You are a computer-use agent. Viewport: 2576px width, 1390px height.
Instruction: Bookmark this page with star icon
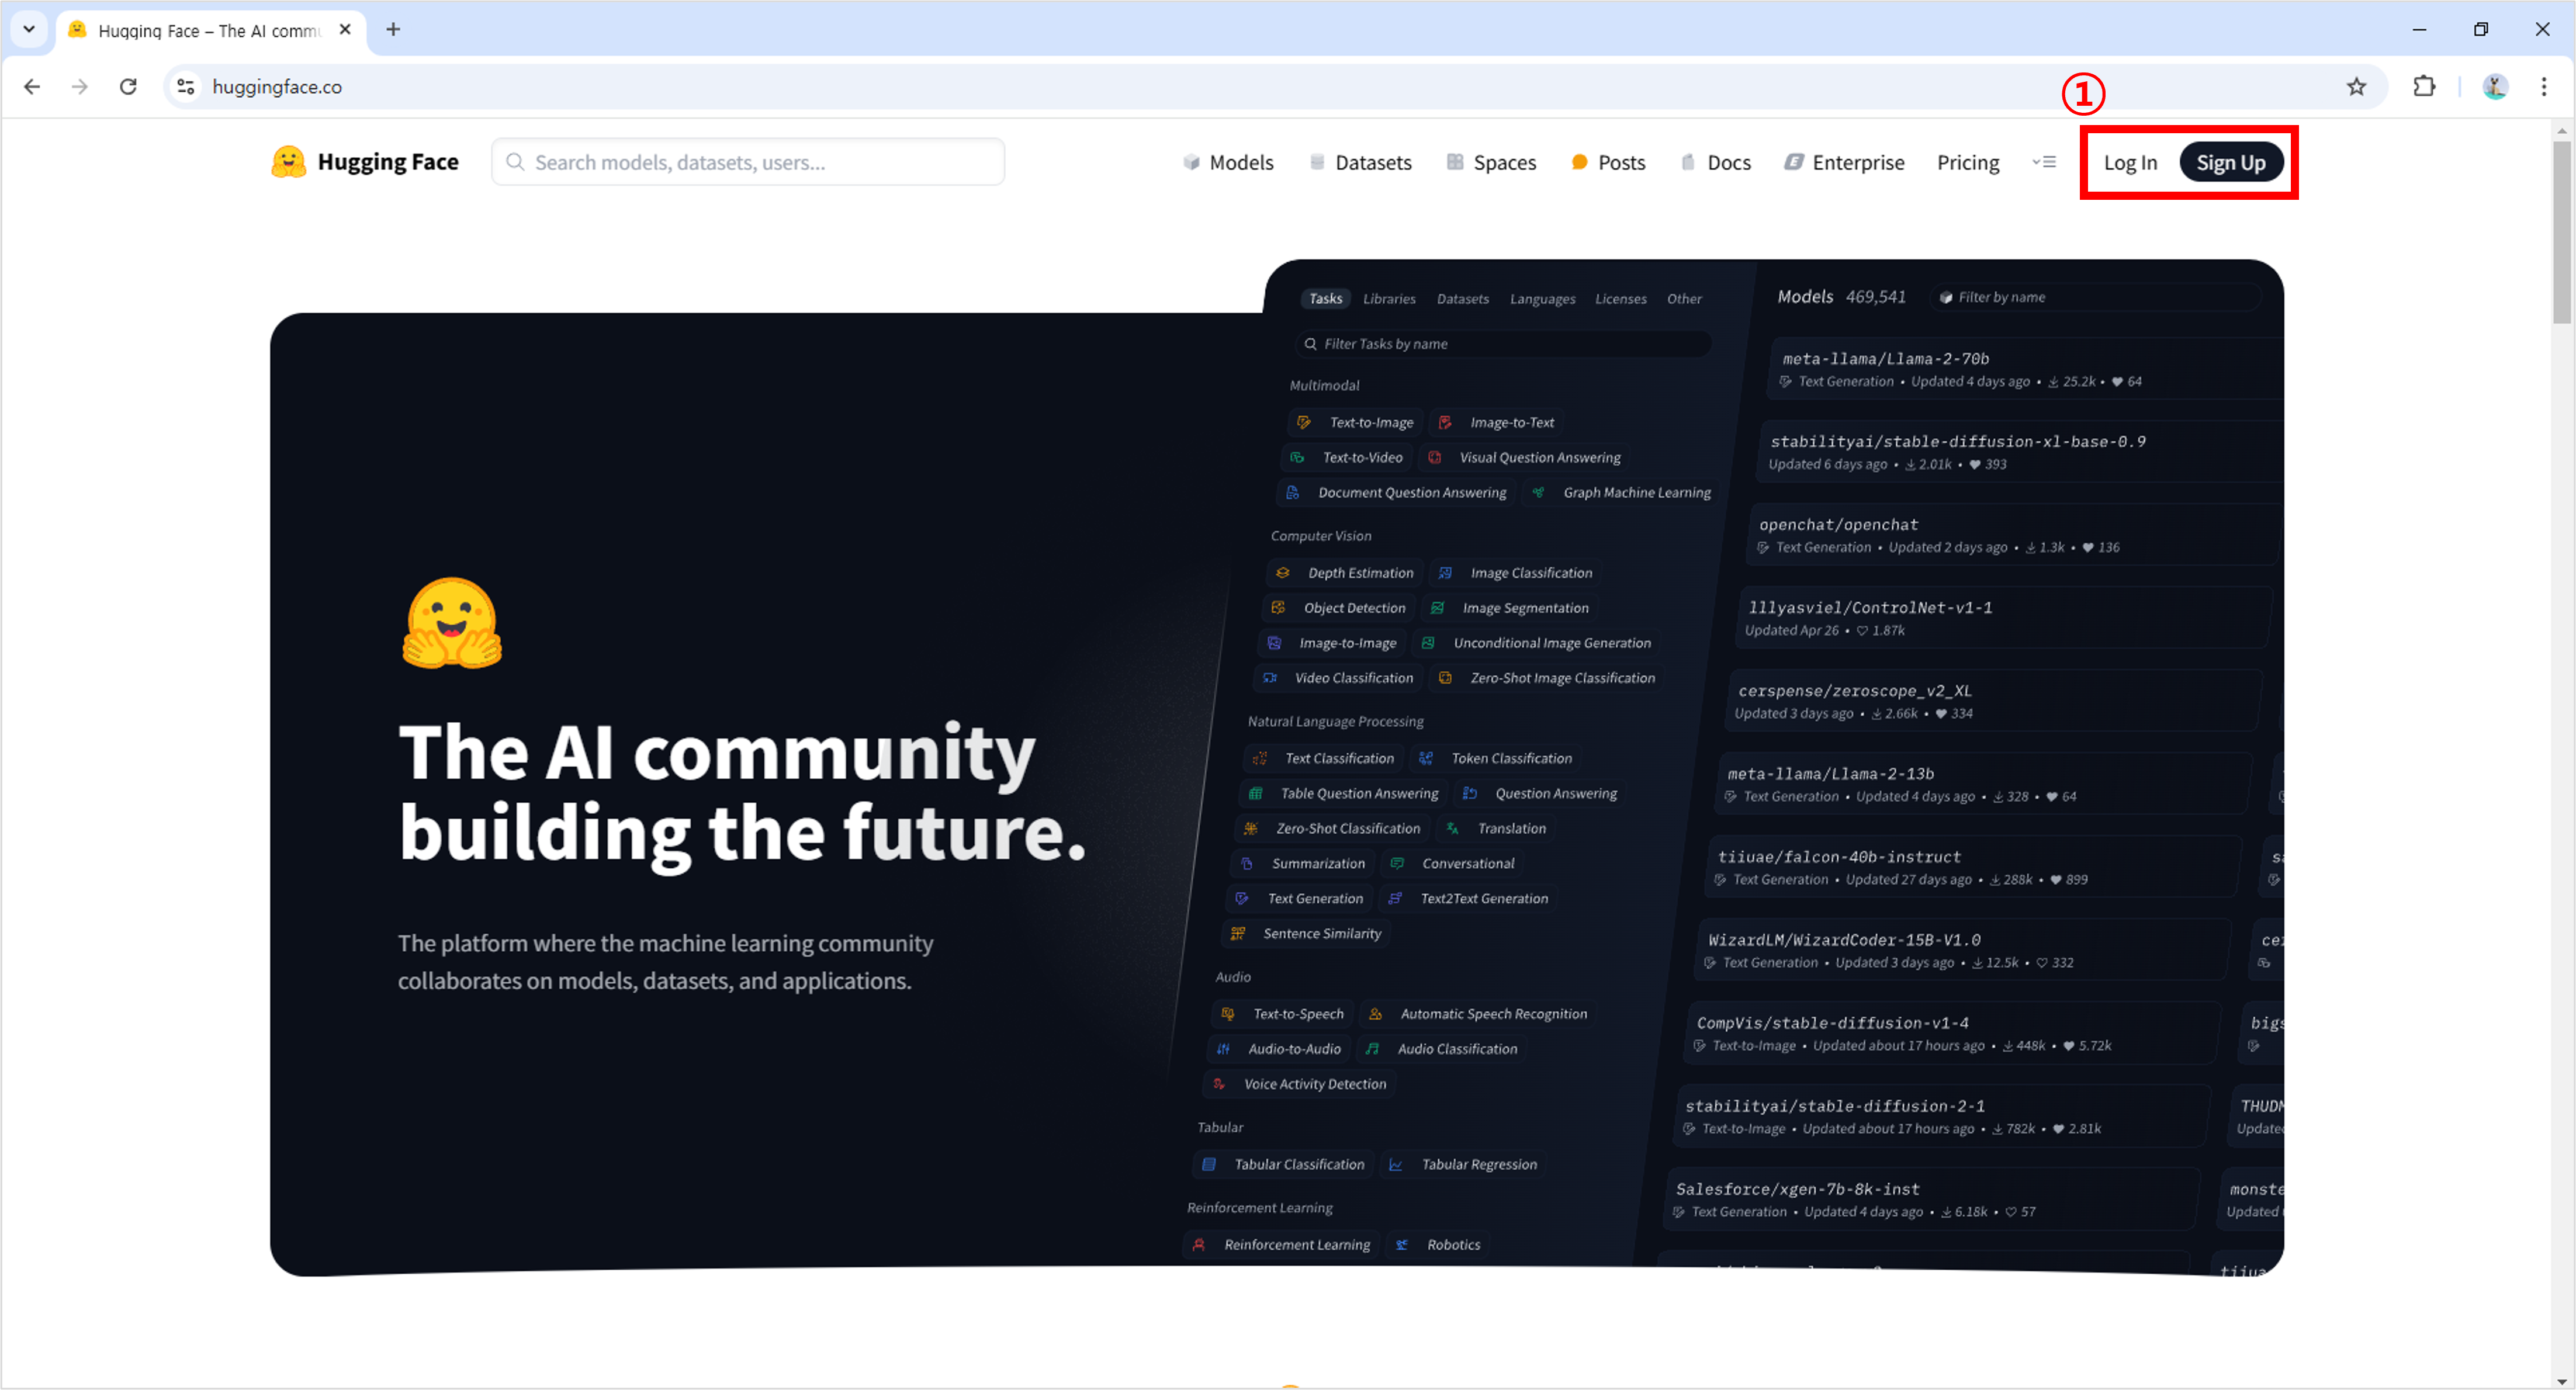click(x=2356, y=87)
